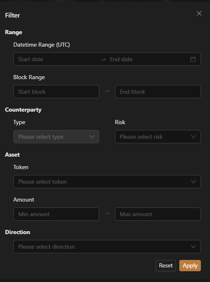
Task: Click the orange Apply button
Action: (x=190, y=265)
